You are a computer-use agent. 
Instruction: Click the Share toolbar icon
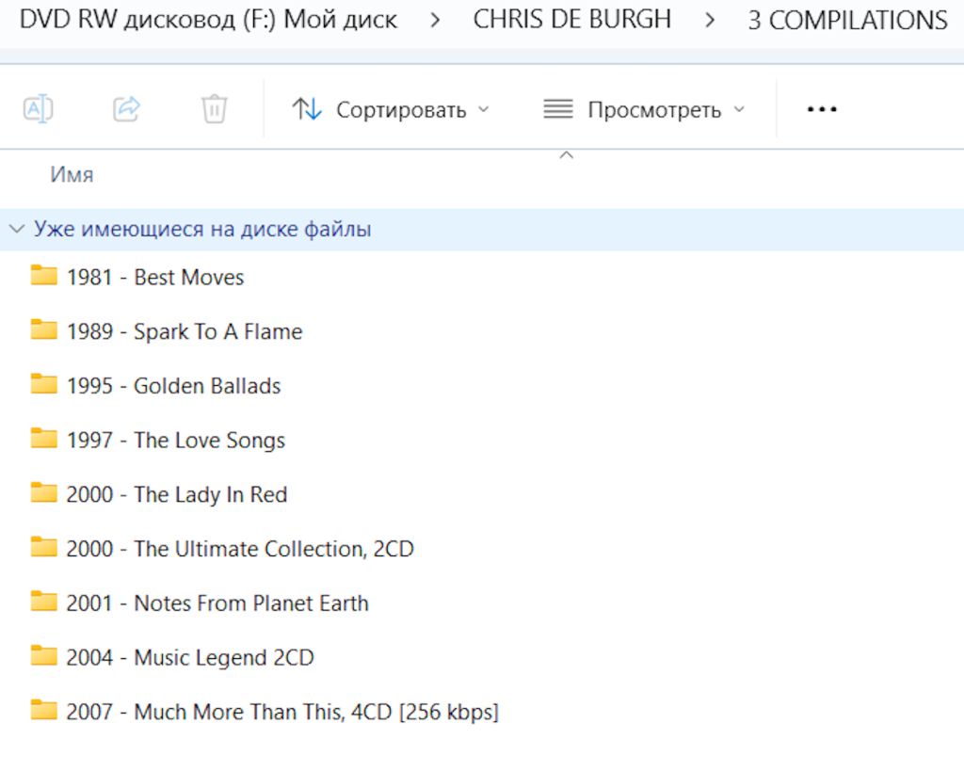127,109
